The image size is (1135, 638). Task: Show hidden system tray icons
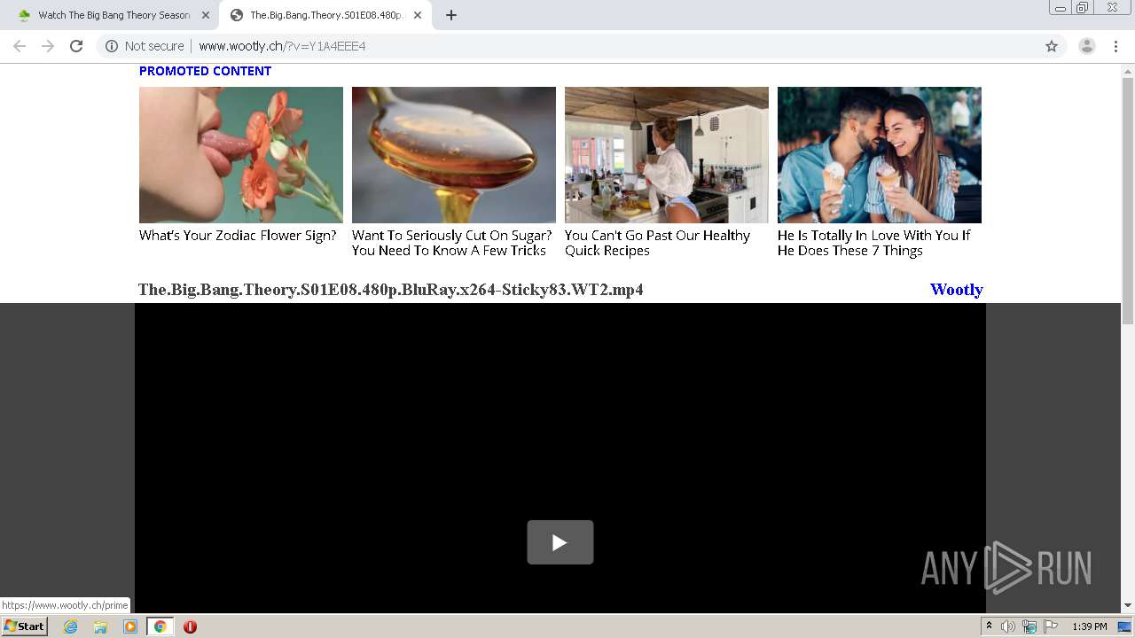pyautogui.click(x=989, y=626)
